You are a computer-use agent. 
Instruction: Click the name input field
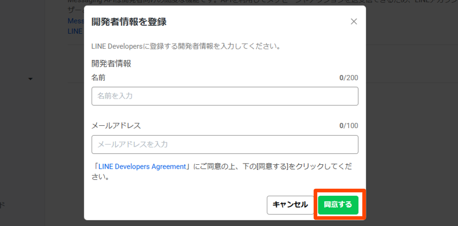pyautogui.click(x=224, y=96)
